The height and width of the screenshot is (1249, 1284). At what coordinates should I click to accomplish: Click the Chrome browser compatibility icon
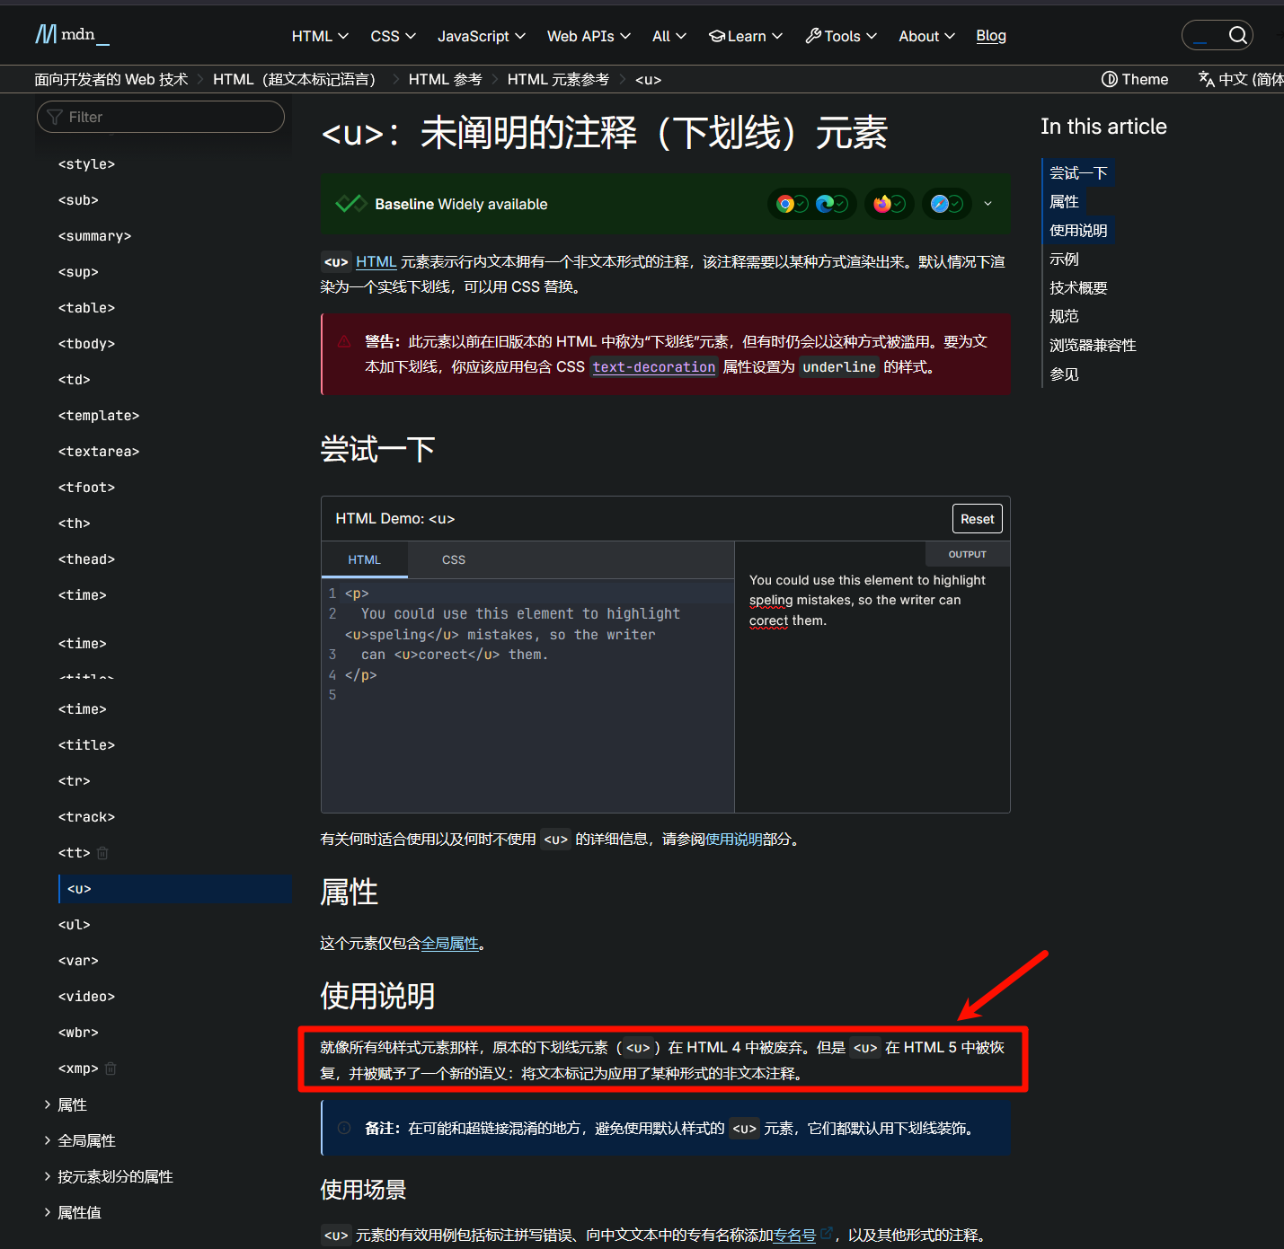tap(785, 204)
